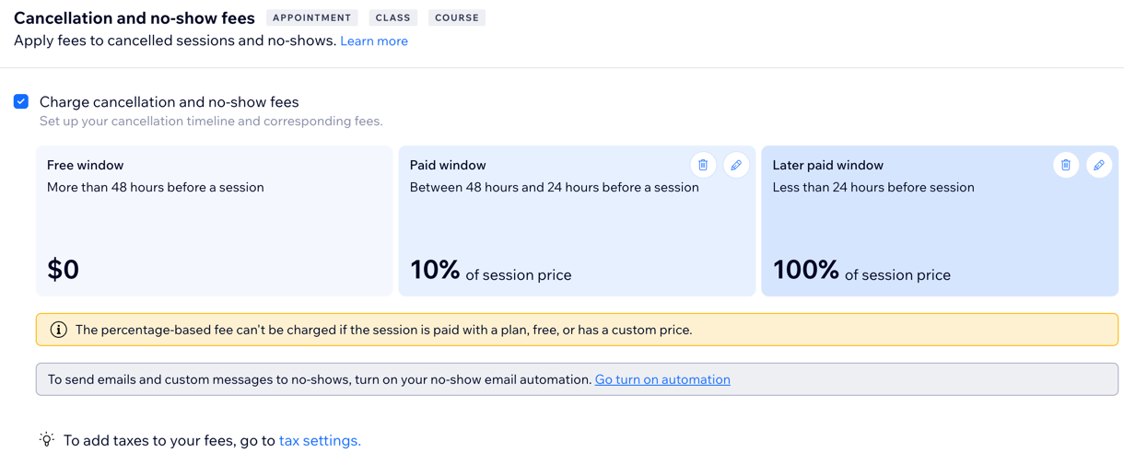The image size is (1124, 453).
Task: Select the Paid window card
Action: pos(577,221)
